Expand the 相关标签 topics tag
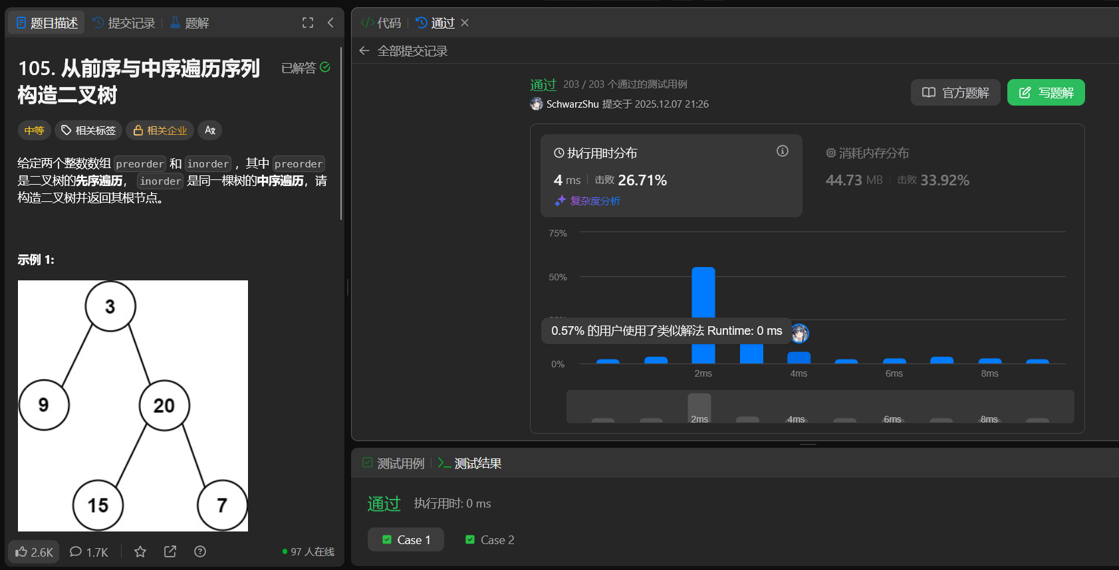Screen dimensions: 1119x570 click(x=88, y=130)
